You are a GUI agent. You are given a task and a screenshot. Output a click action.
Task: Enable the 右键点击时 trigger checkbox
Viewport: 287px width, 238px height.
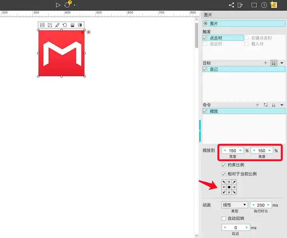[247, 38]
